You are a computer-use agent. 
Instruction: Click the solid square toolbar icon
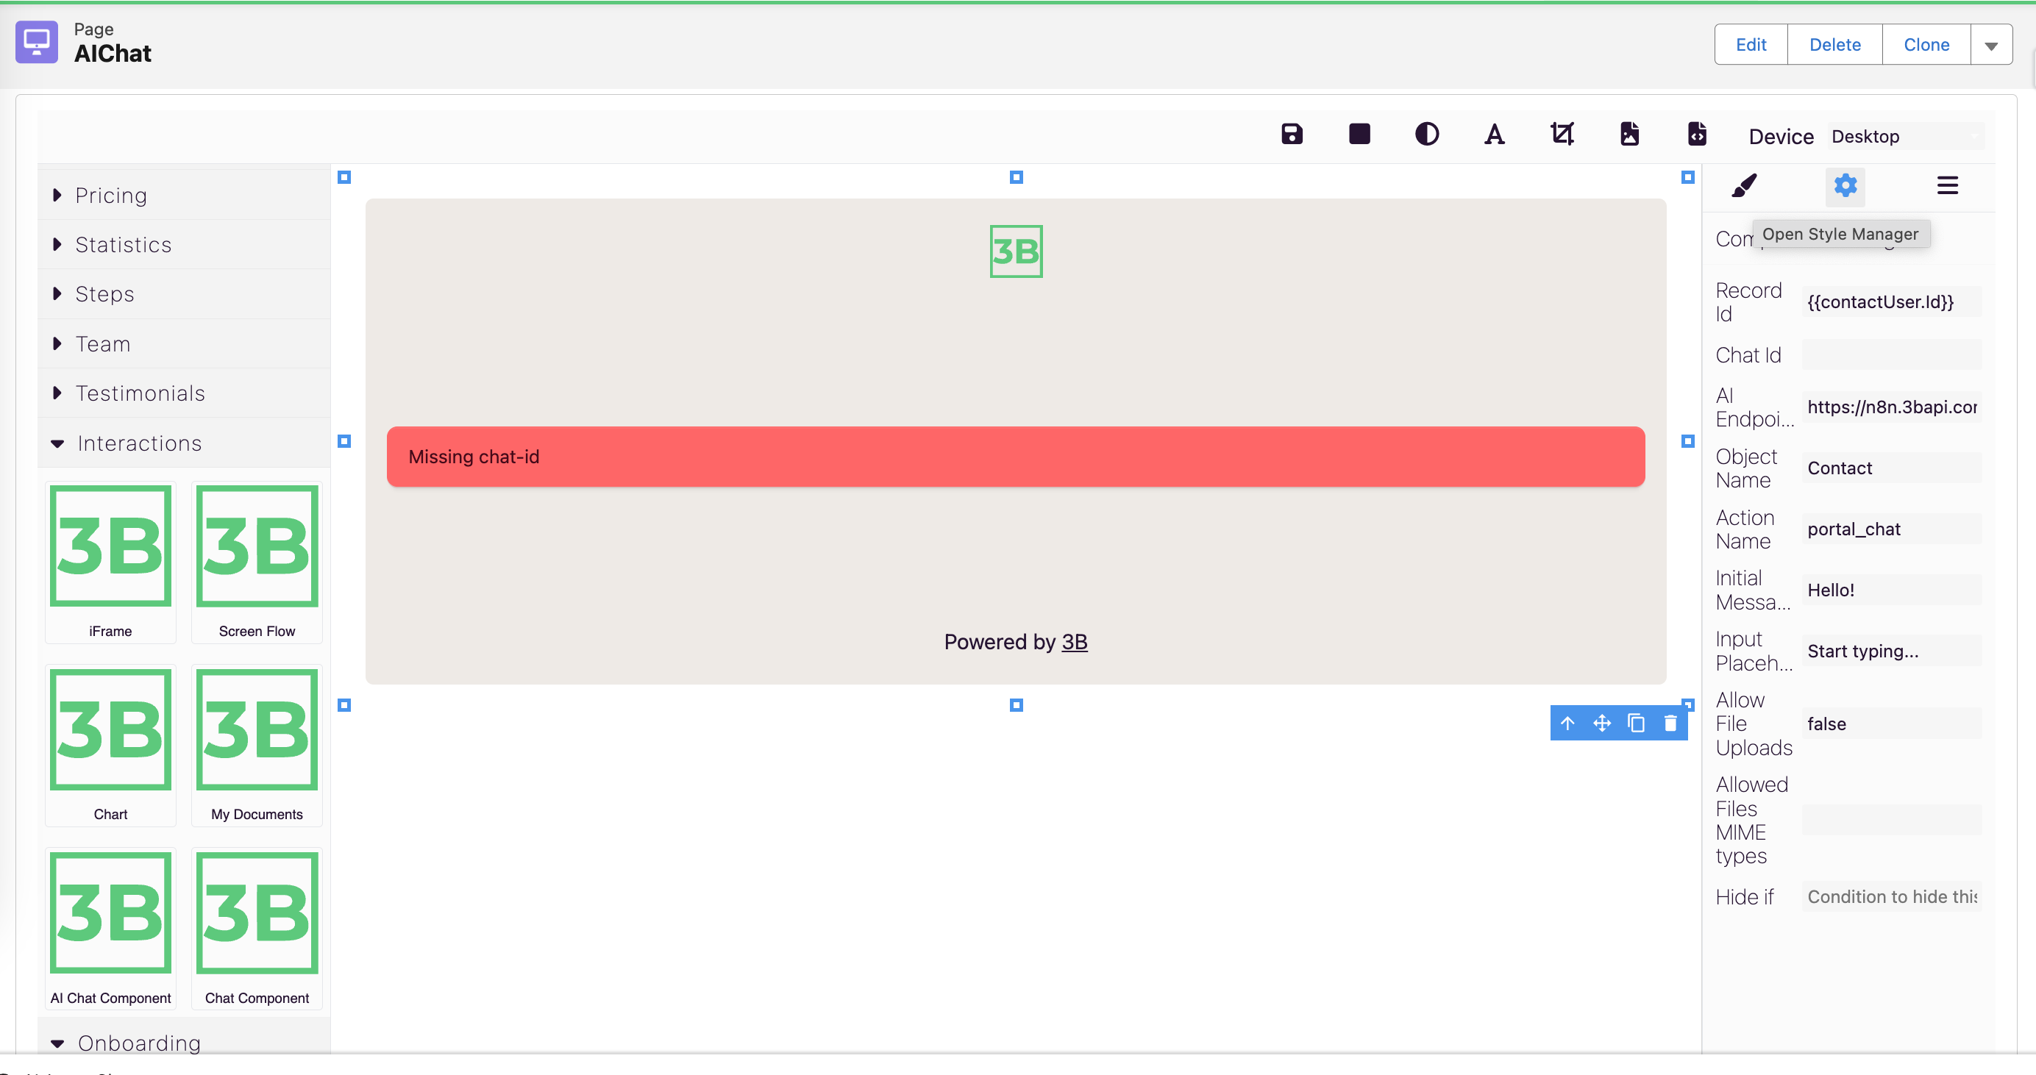1359,135
